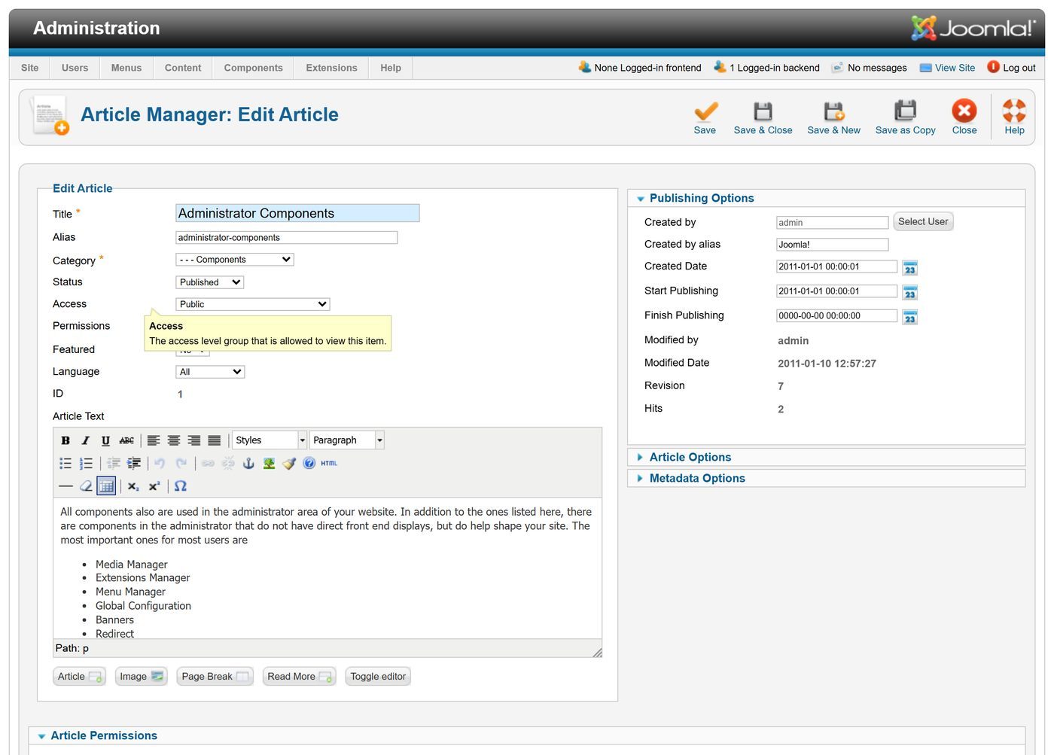The width and height of the screenshot is (1054, 755).
Task: Clean up messy code with brush icon
Action: point(289,463)
